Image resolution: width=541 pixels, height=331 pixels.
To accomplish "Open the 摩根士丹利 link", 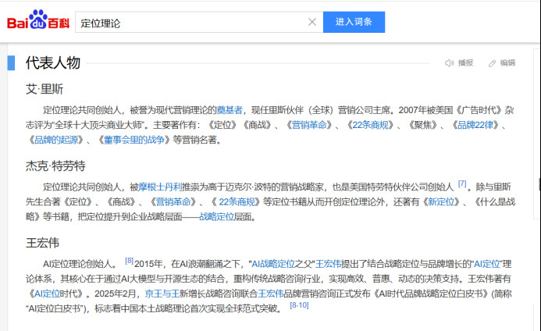I will click(160, 187).
